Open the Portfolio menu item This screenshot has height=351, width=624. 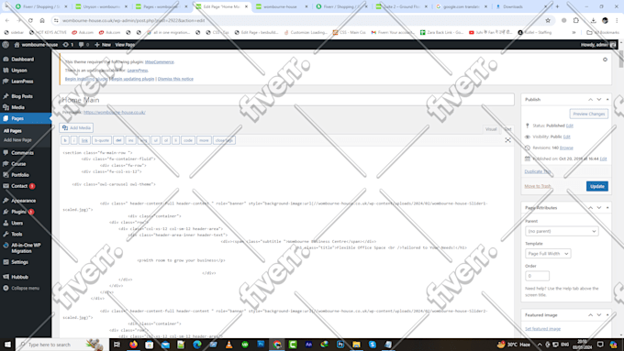coord(20,175)
